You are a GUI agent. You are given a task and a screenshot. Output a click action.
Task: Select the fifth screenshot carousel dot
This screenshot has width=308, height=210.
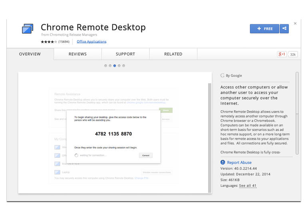[x=123, y=66]
